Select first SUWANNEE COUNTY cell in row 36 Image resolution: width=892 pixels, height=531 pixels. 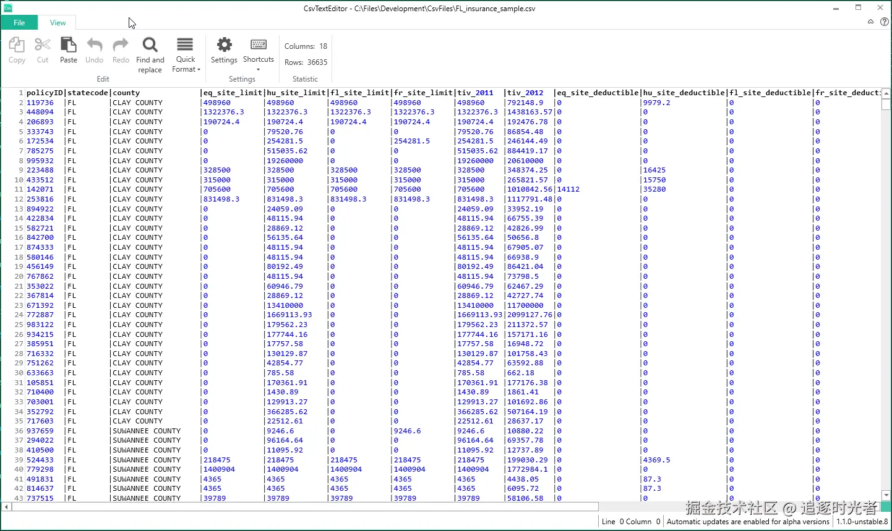(147, 431)
